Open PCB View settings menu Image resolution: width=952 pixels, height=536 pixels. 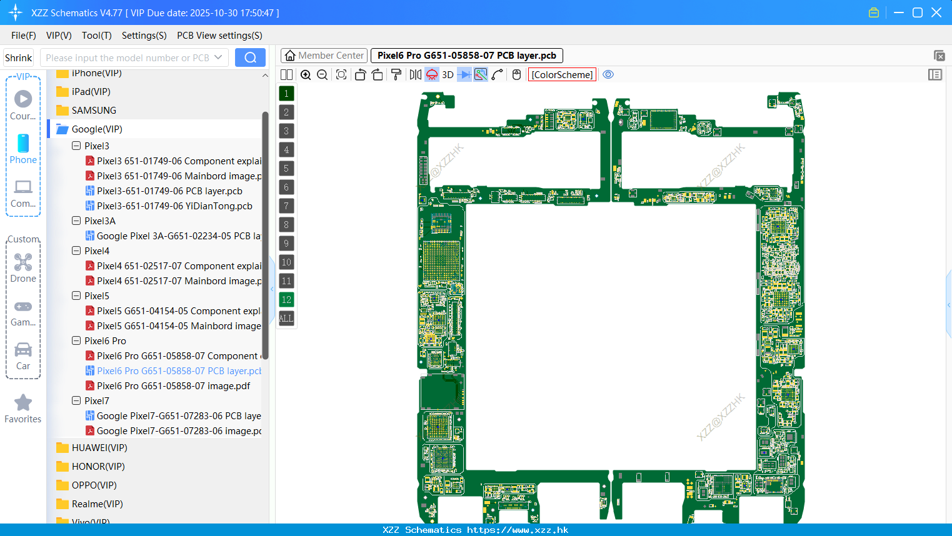click(x=219, y=36)
